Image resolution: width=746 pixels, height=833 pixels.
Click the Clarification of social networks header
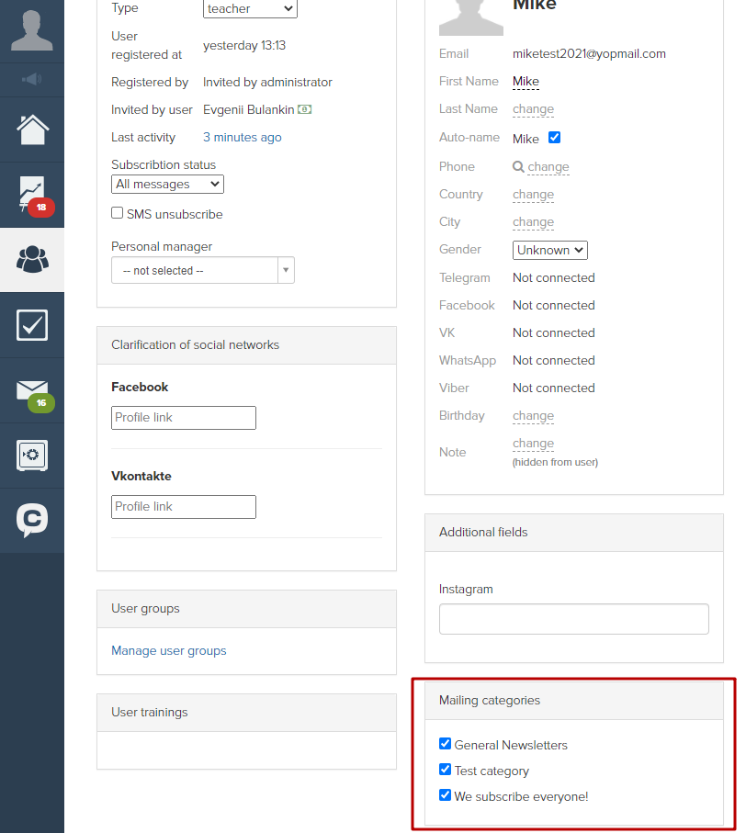(246, 345)
